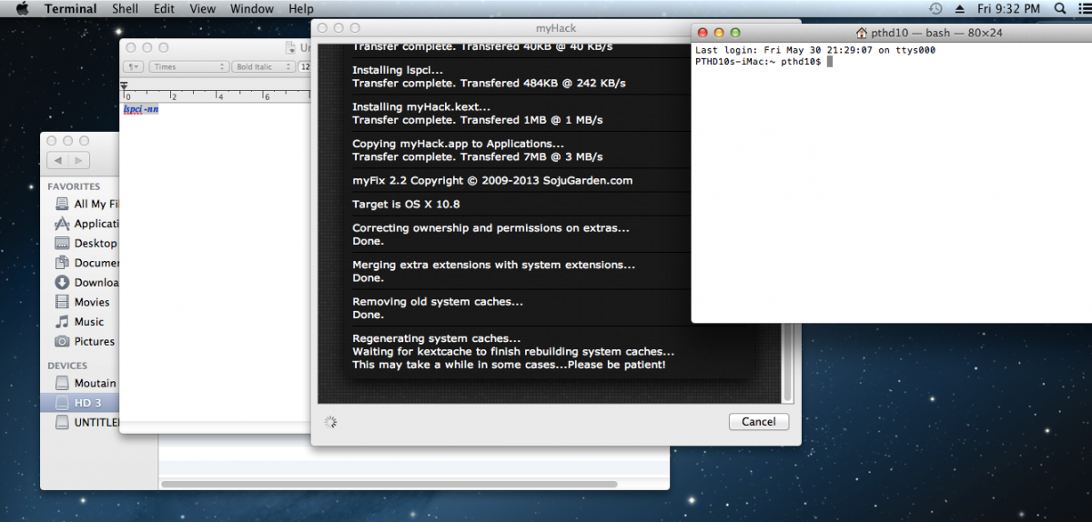Open the Shell menu
Image resolution: width=1092 pixels, height=522 pixels.
(x=125, y=9)
